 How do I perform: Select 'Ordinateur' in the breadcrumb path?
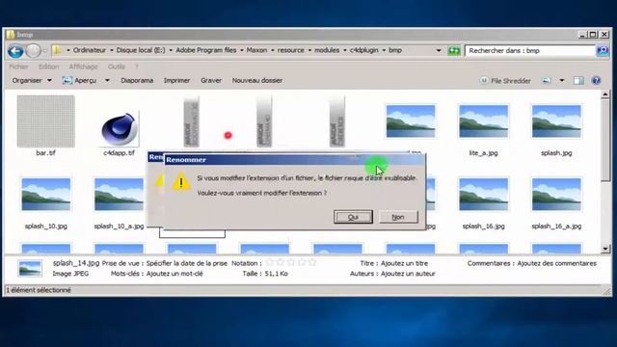(90, 50)
